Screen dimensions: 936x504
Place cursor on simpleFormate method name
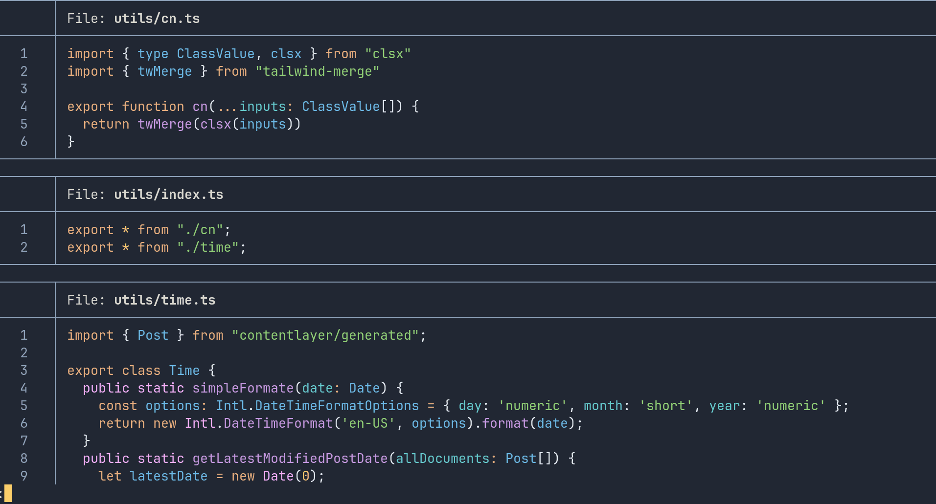[x=243, y=388]
